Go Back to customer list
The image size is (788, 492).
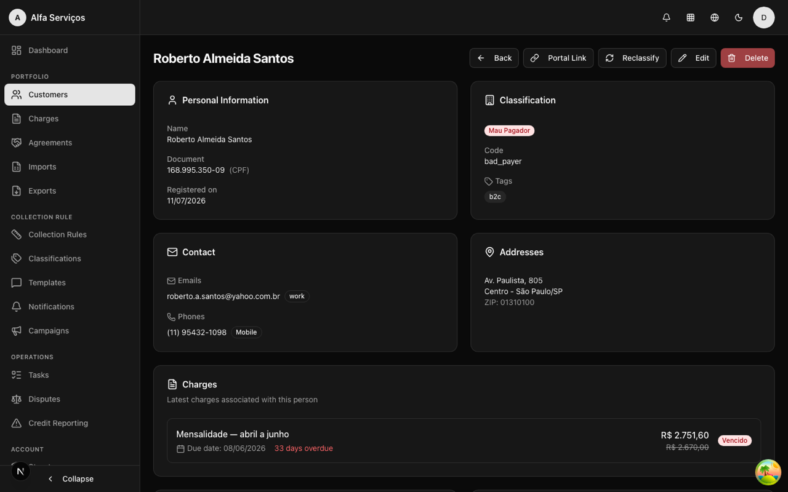point(494,58)
